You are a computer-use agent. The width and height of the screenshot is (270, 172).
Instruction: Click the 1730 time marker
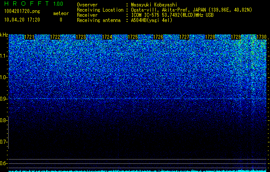pyautogui.click(x=261, y=37)
